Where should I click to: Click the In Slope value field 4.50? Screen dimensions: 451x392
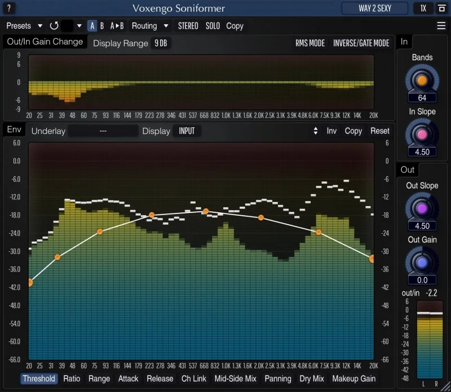pyautogui.click(x=422, y=152)
